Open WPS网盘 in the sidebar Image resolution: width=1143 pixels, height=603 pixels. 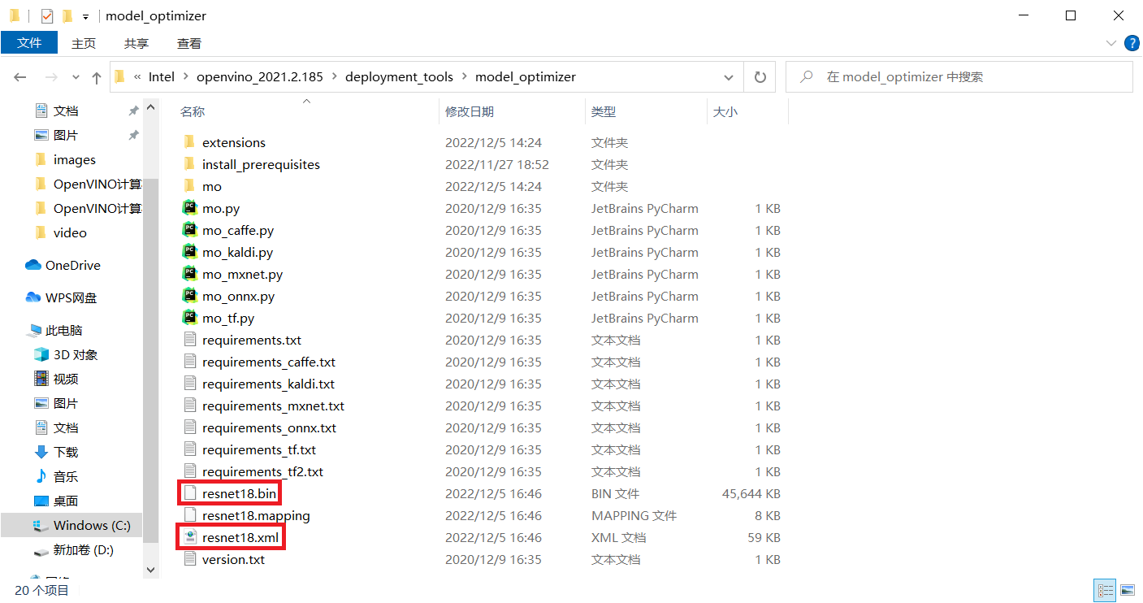click(x=61, y=297)
